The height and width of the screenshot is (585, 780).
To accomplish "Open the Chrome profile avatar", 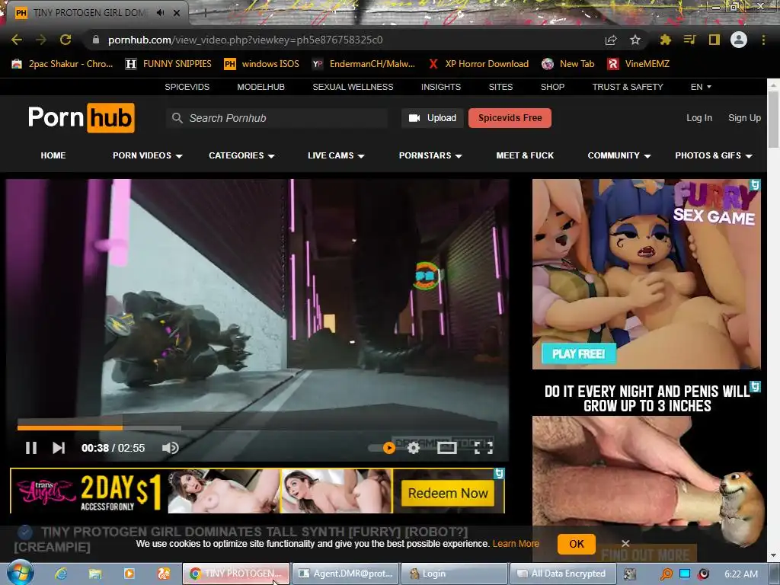I will 739,40.
